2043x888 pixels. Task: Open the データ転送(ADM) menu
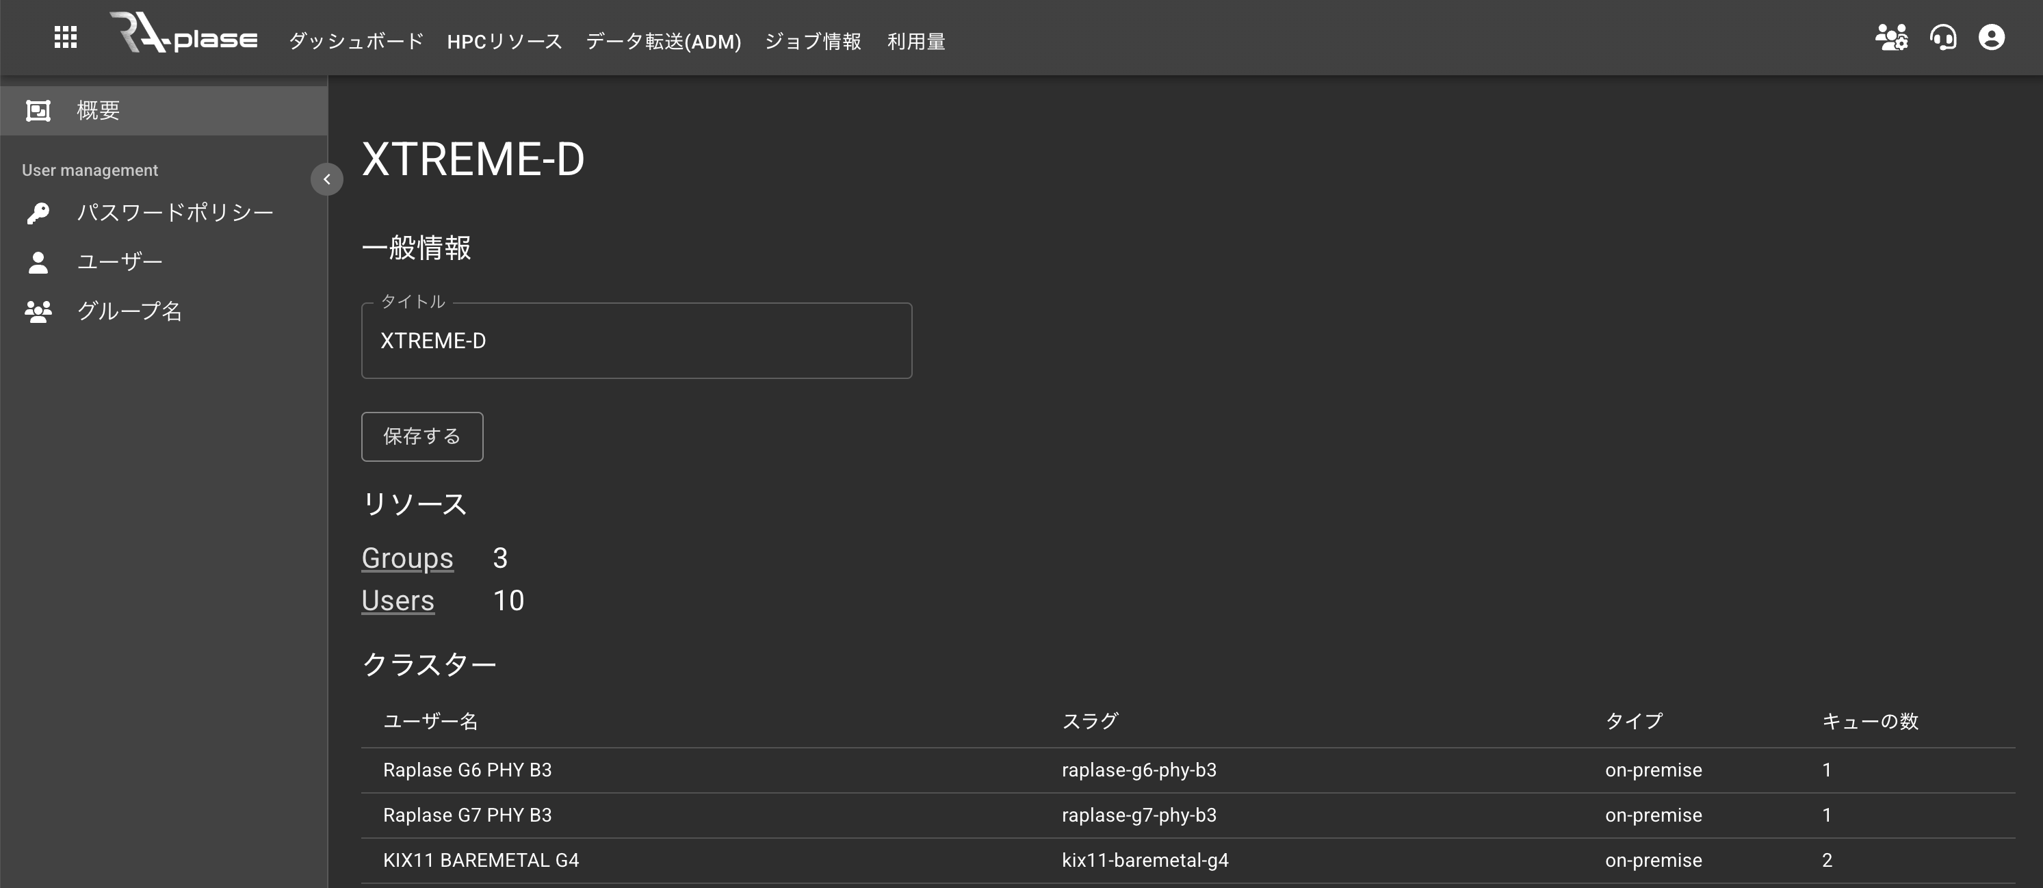pyautogui.click(x=663, y=41)
